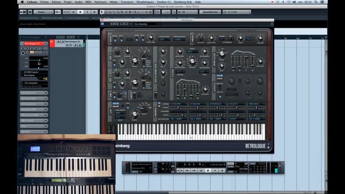This screenshot has height=194, width=345.
Task: Click the Filter Cutoff knob
Action: click(192, 61)
